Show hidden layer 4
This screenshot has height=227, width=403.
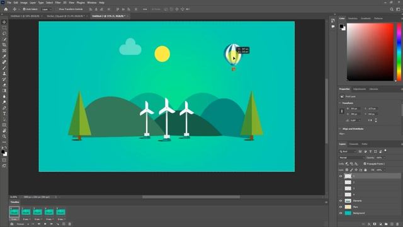pos(341,195)
